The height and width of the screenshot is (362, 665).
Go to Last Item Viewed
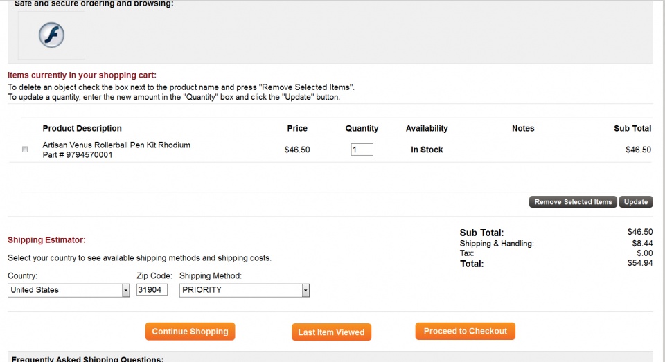(331, 332)
